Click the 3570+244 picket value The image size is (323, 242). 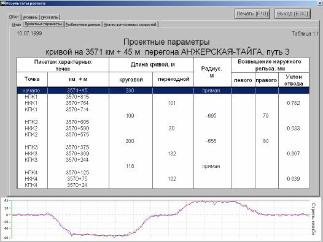click(x=77, y=160)
